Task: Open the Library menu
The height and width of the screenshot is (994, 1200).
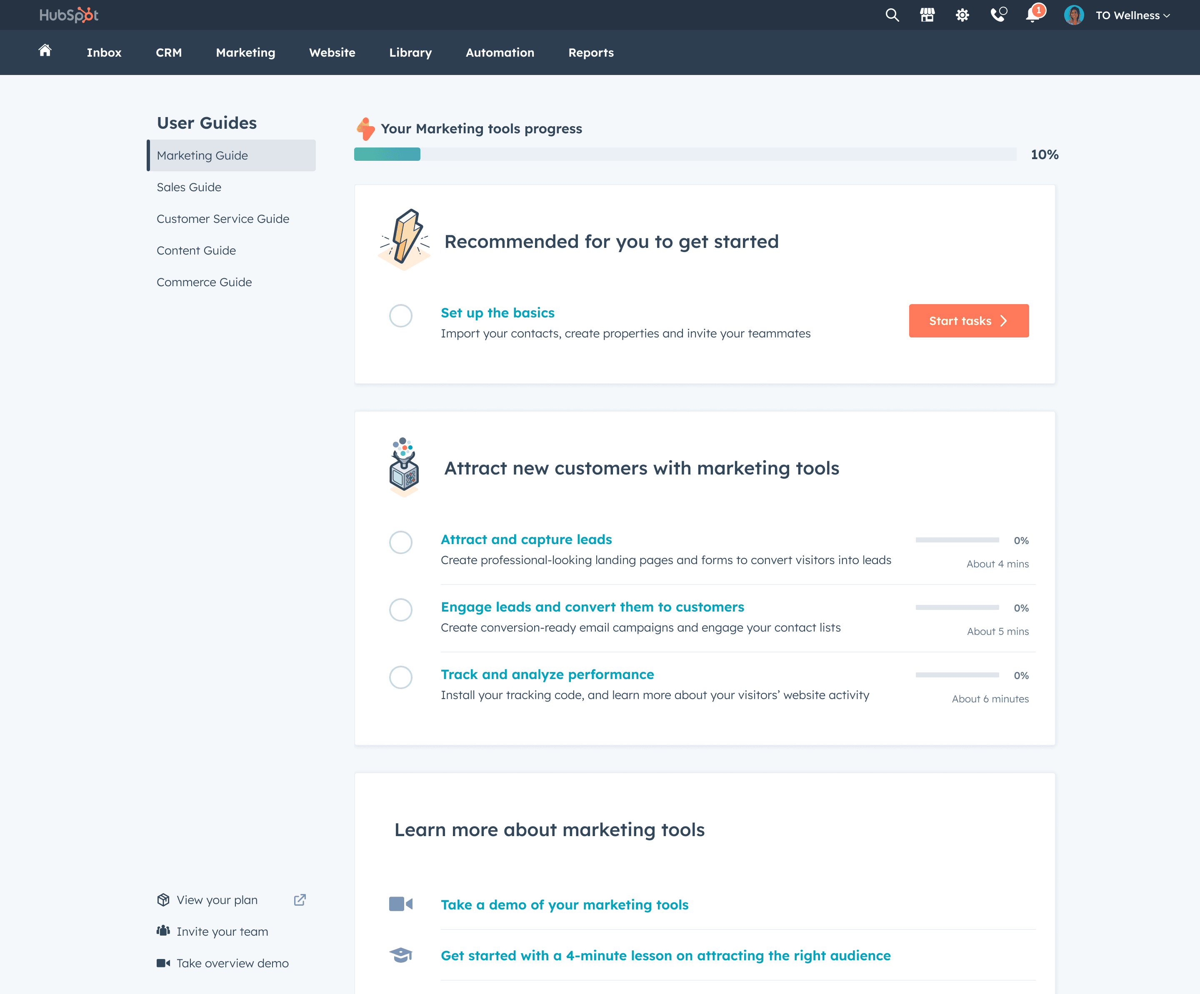Action: point(410,52)
